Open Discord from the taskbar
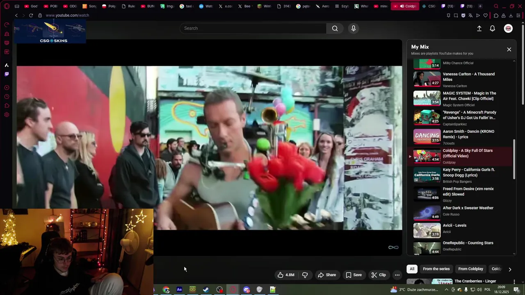Image resolution: width=525 pixels, height=295 pixels. pos(247,290)
